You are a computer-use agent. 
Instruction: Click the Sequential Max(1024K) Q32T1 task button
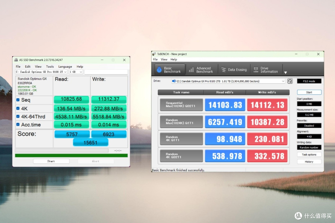click(181, 105)
